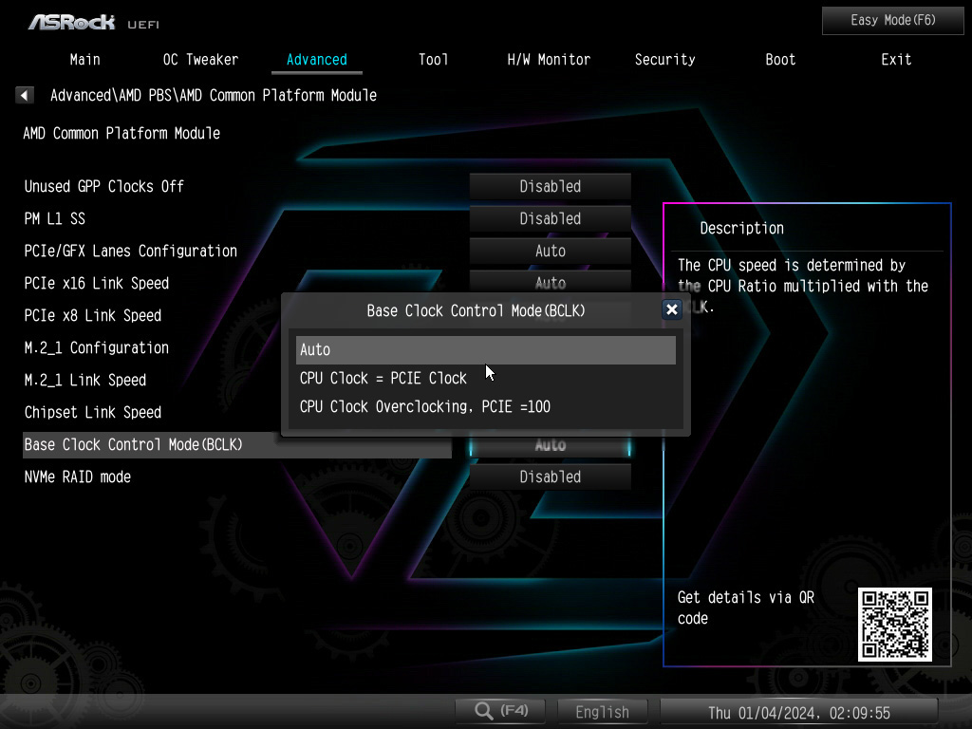The height and width of the screenshot is (729, 972).
Task: Click the ASRock UEFI logo
Action: 94,23
